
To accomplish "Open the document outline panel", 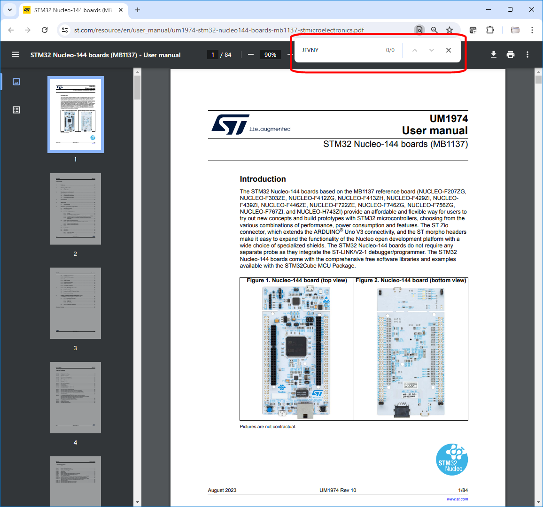I will coord(16,109).
